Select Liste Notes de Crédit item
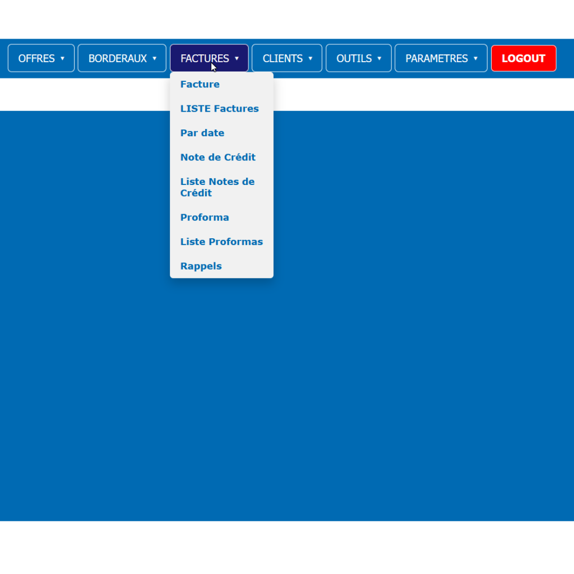This screenshot has width=574, height=574. pos(217,187)
